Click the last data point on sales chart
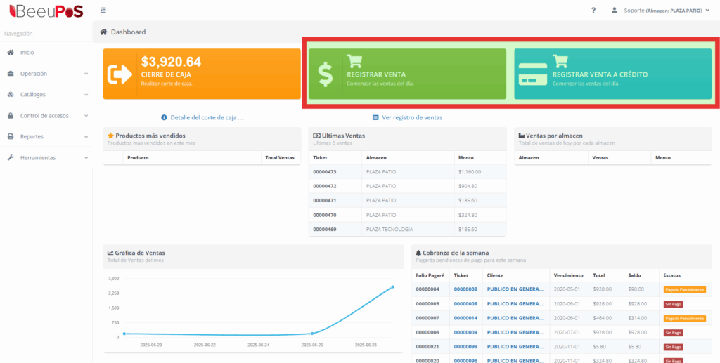 (x=393, y=287)
